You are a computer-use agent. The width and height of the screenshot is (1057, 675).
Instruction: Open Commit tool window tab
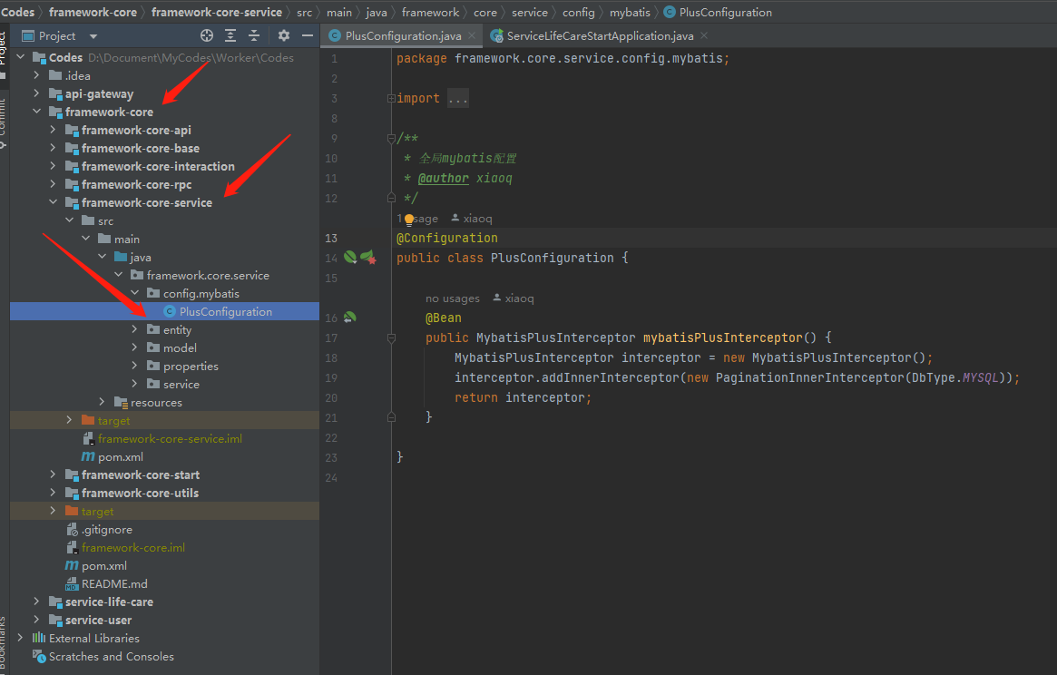(x=4, y=124)
